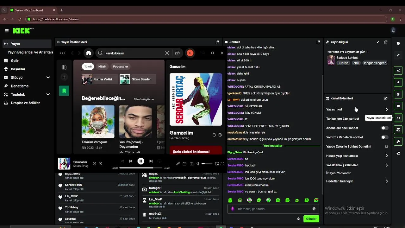405x228 pixels.
Task: Pause the playing song Gamzelim
Action: (x=141, y=161)
